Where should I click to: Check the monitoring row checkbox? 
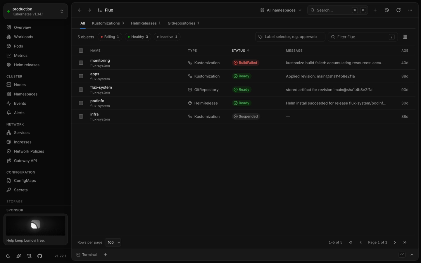click(x=81, y=63)
